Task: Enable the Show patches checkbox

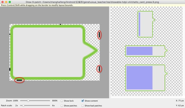Action: coord(62,106)
